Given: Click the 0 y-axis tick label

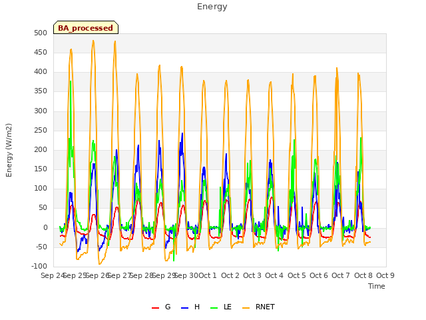Looking at the screenshot, I should tap(45, 228).
